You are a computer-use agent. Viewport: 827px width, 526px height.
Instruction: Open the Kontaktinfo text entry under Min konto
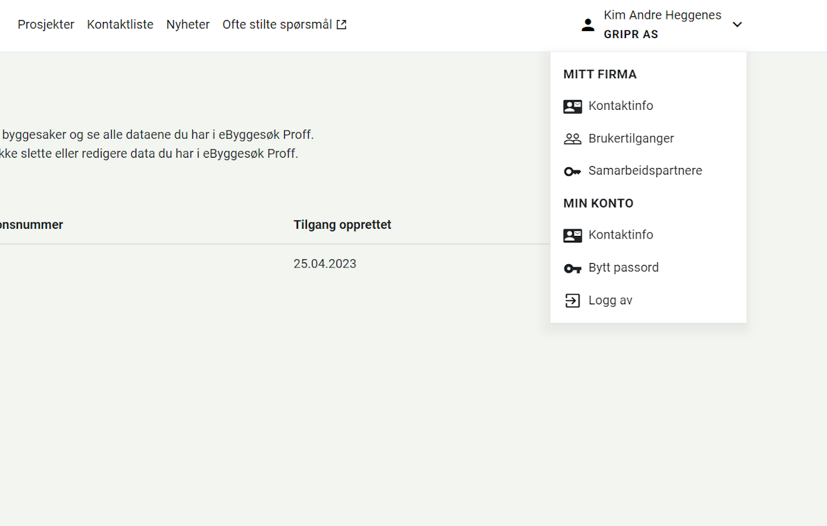(x=620, y=235)
